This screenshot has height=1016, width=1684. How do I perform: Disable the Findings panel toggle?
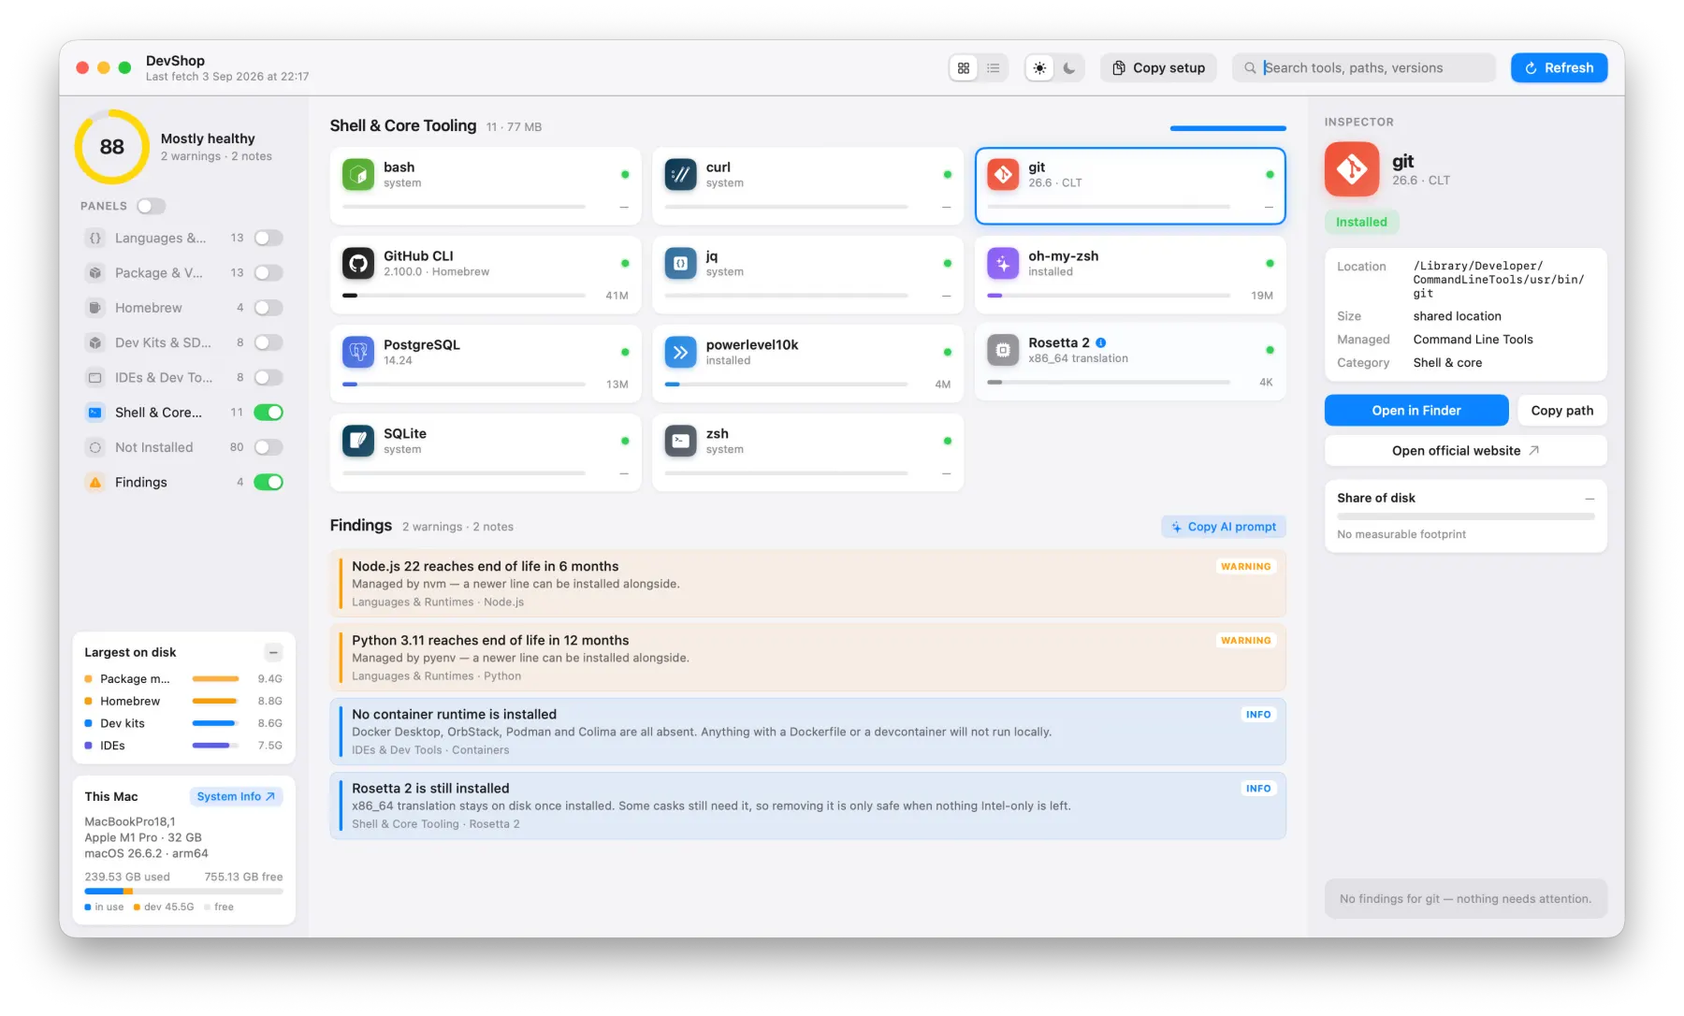(x=269, y=482)
